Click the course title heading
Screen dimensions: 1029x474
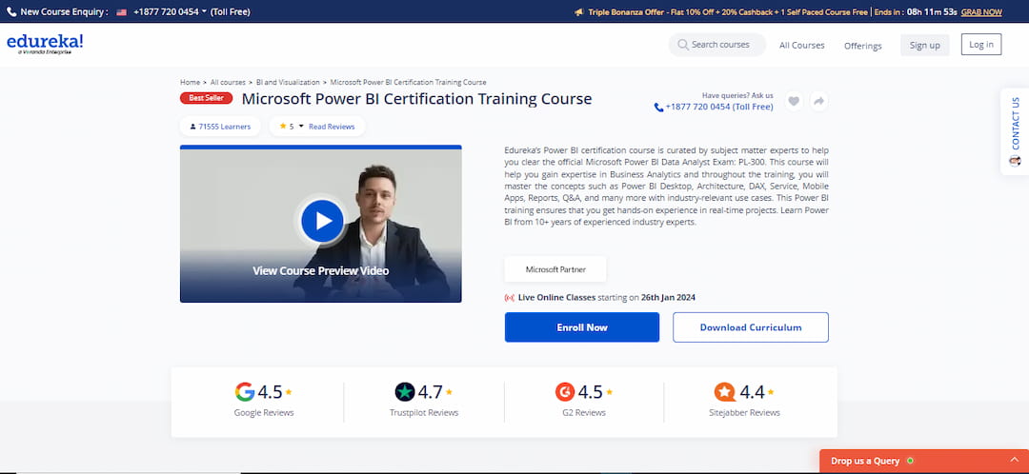416,99
